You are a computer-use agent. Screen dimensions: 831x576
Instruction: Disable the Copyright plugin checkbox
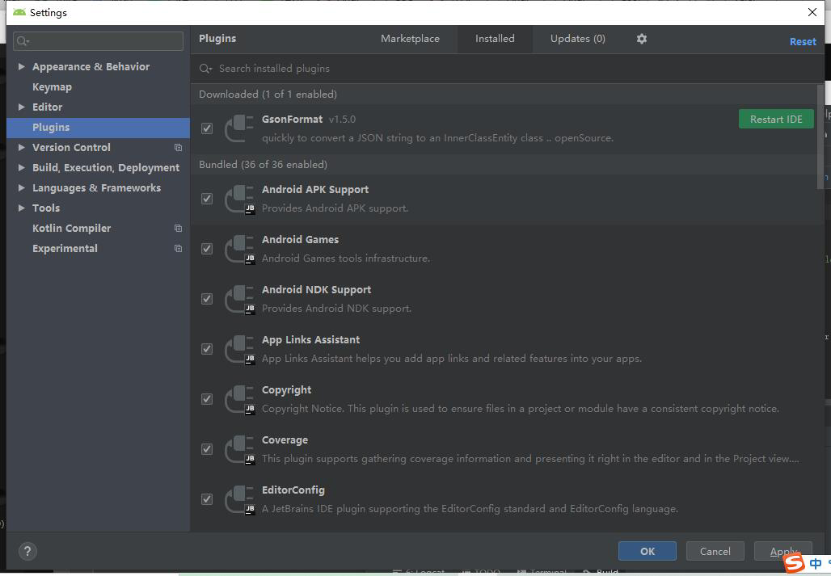(x=207, y=399)
